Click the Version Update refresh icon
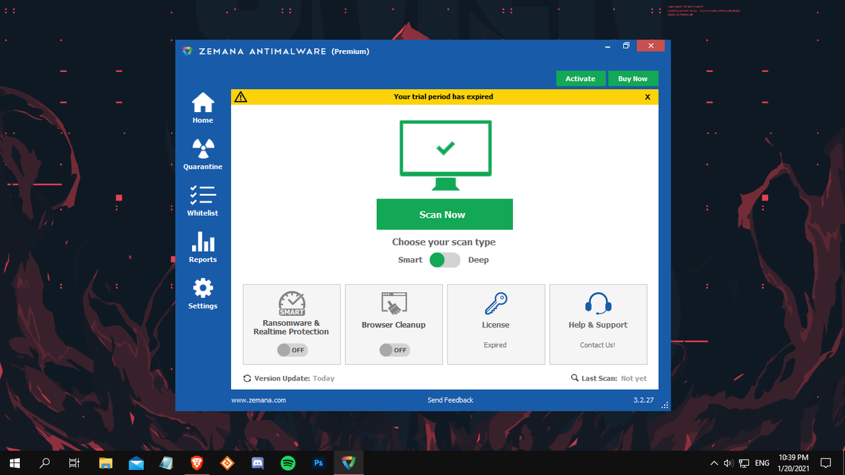This screenshot has width=845, height=475. coord(247,379)
